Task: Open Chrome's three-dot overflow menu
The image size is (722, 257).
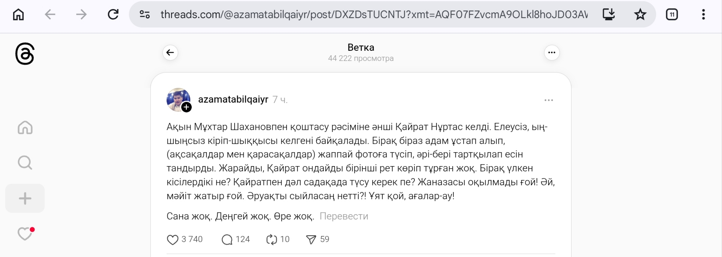Action: [703, 15]
